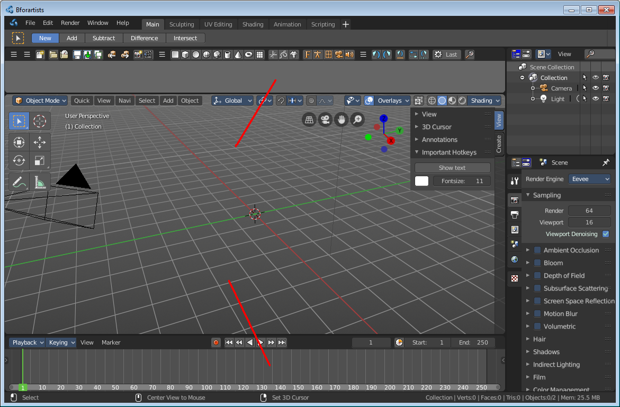620x407 pixels.
Task: Select the Rotate tool in tool shelf
Action: [19, 160]
